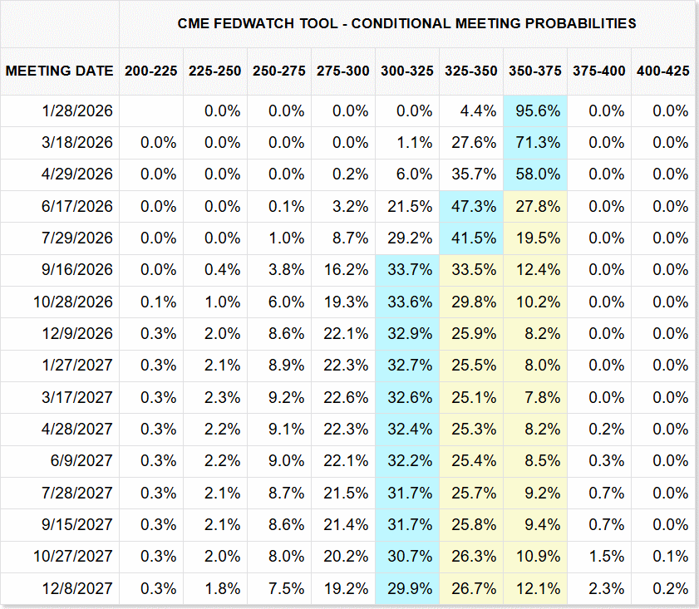Screen dimensions: 699x609
Task: Select the 58.0% cell in the 4/29/2026 row
Action: [x=535, y=174]
